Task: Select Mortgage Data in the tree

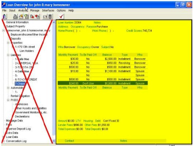Action: pyautogui.click(x=14, y=121)
